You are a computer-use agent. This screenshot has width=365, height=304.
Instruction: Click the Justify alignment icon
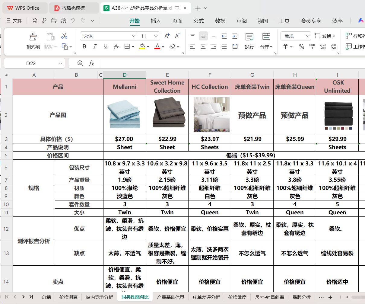[x=224, y=46]
